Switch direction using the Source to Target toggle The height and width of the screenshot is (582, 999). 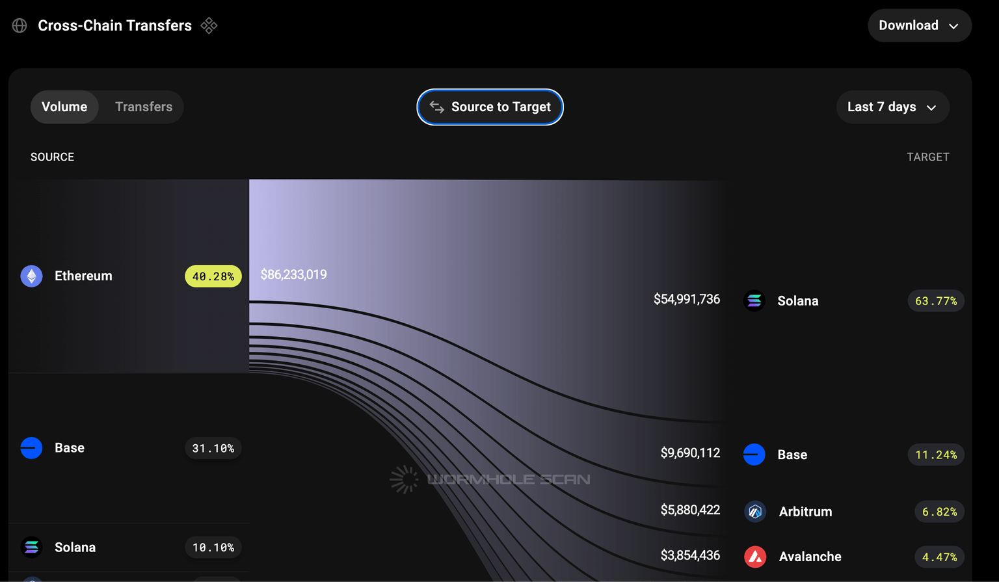click(490, 107)
